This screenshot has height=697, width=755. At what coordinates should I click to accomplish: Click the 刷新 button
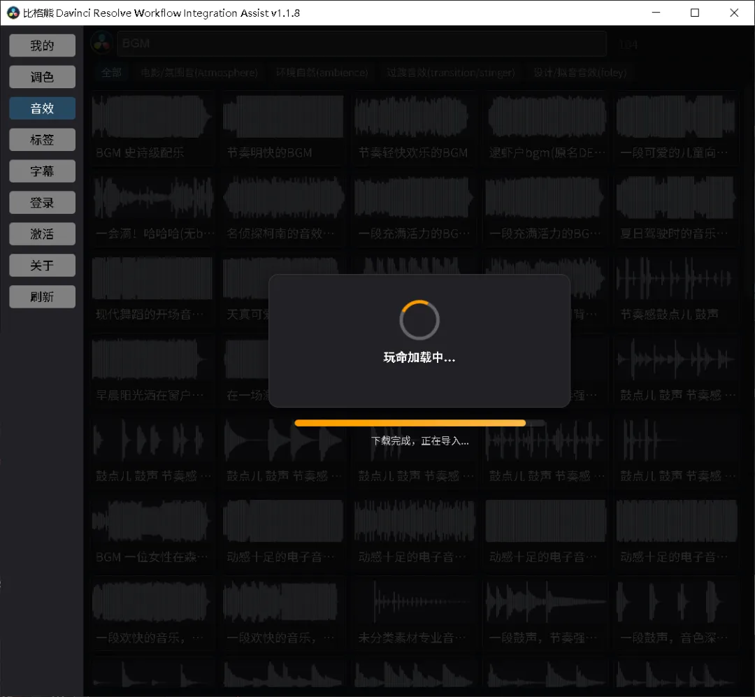click(x=43, y=296)
